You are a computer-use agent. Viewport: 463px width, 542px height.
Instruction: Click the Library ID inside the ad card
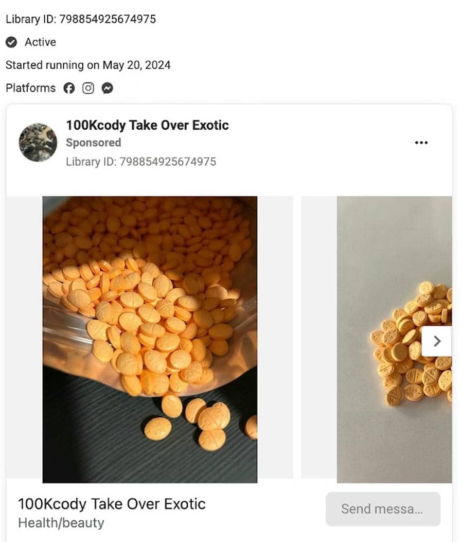(140, 162)
